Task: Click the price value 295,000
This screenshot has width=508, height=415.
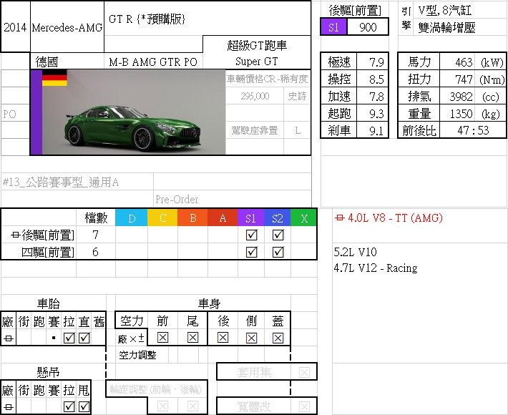Action: pos(255,96)
